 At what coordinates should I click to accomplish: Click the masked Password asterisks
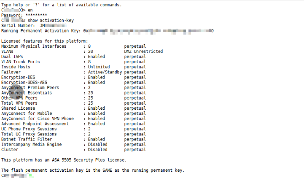click(36, 15)
